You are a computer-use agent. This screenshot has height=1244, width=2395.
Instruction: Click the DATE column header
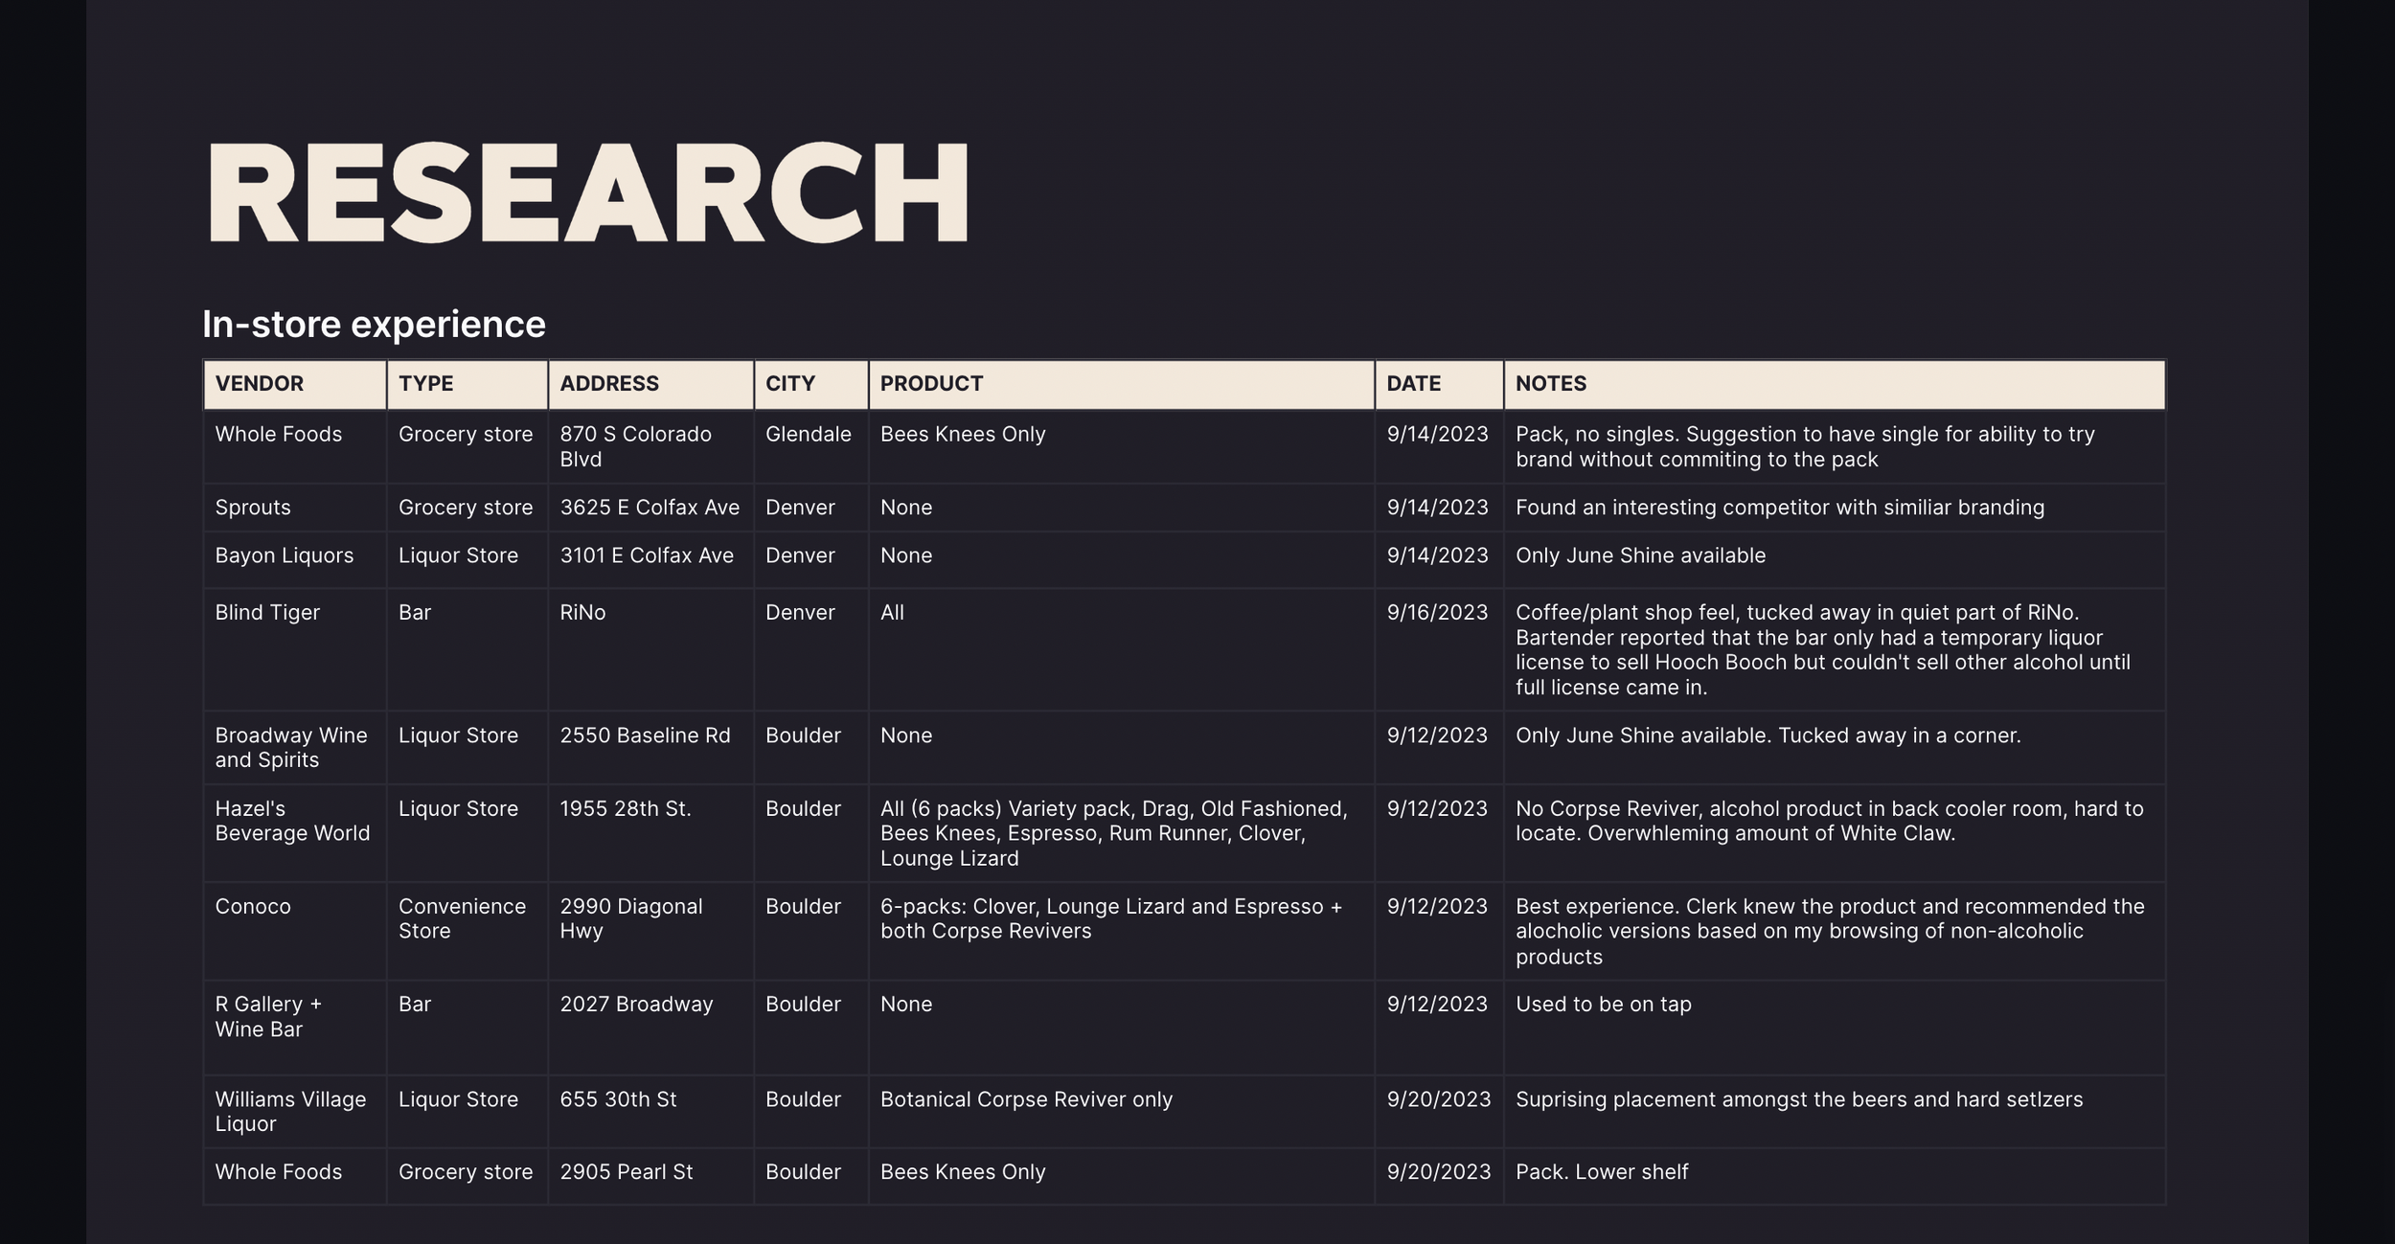1440,384
